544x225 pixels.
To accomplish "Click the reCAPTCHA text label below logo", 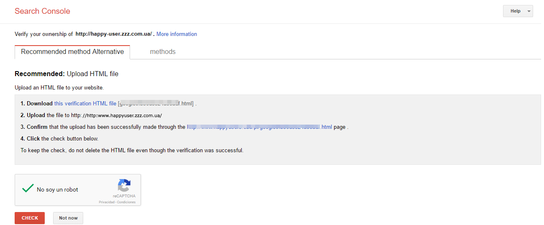I will (124, 196).
